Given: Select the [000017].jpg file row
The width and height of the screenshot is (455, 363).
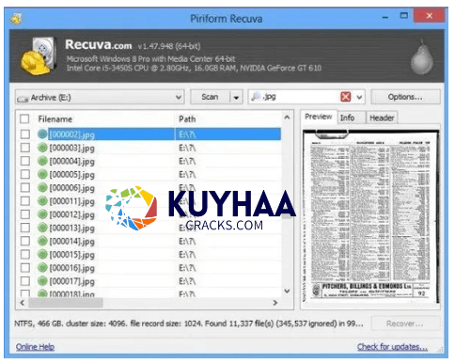Looking at the screenshot, I should (x=149, y=281).
